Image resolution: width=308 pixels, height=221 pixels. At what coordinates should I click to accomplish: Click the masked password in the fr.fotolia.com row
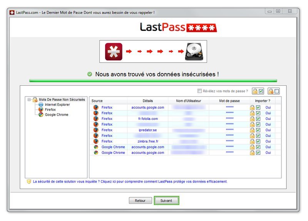click(229, 118)
